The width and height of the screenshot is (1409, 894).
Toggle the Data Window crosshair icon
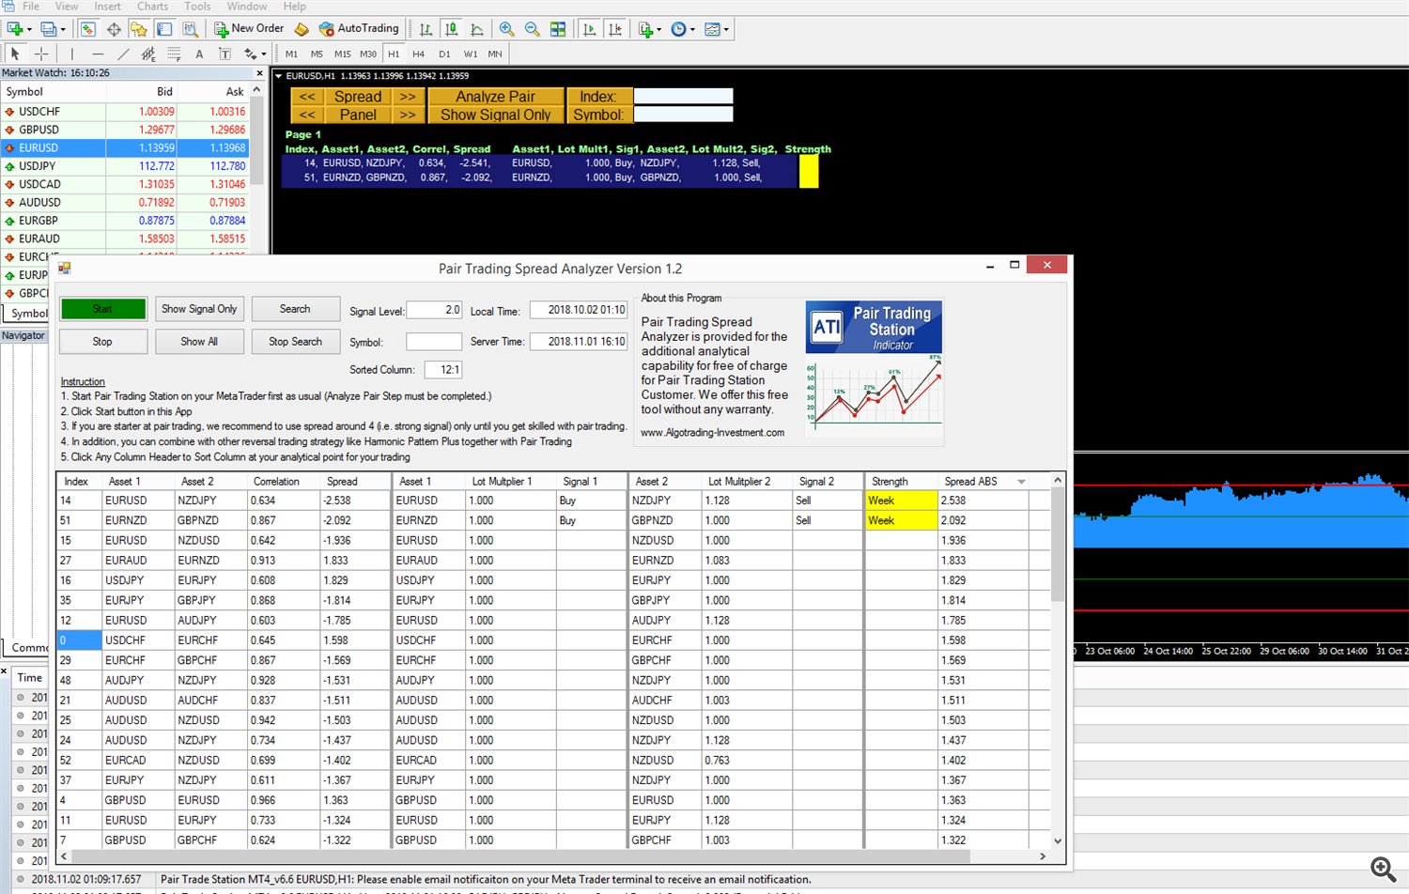114,29
